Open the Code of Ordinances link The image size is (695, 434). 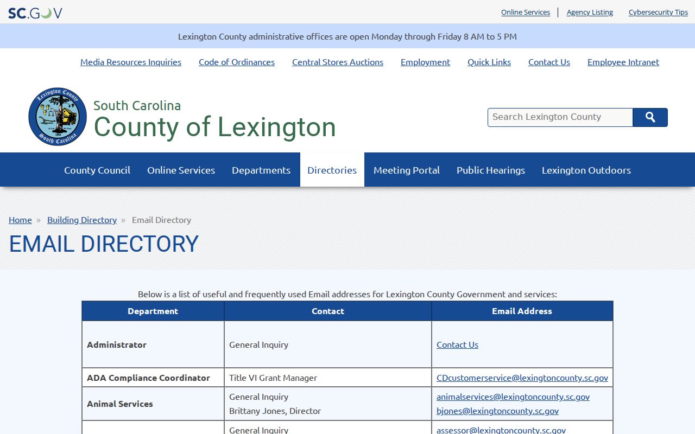[237, 62]
